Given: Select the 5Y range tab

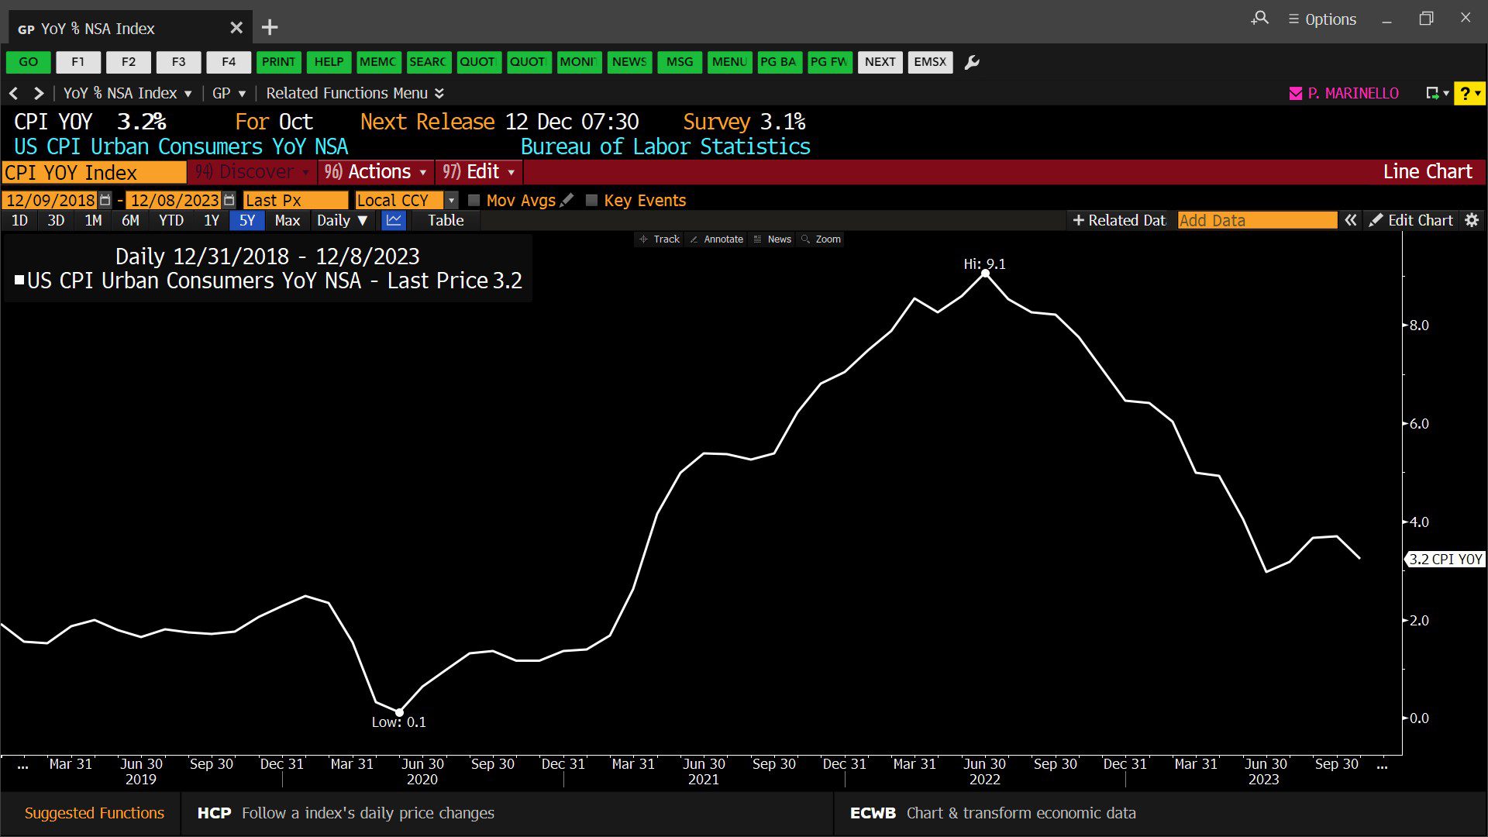Looking at the screenshot, I should 247,220.
